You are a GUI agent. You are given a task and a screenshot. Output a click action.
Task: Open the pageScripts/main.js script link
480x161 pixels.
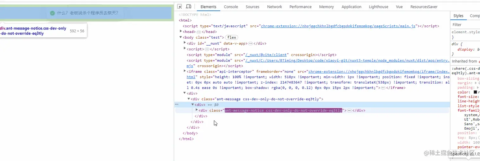[x=338, y=26]
